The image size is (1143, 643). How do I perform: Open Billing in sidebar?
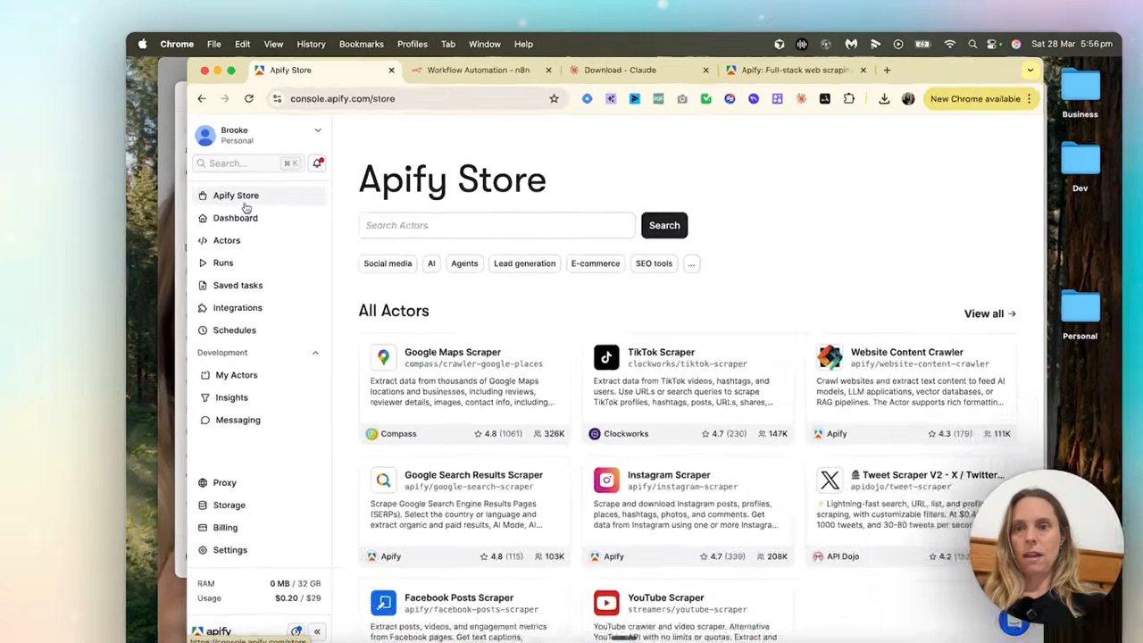225,527
